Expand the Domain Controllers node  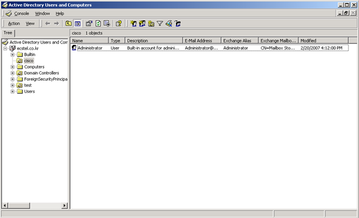(x=12, y=73)
